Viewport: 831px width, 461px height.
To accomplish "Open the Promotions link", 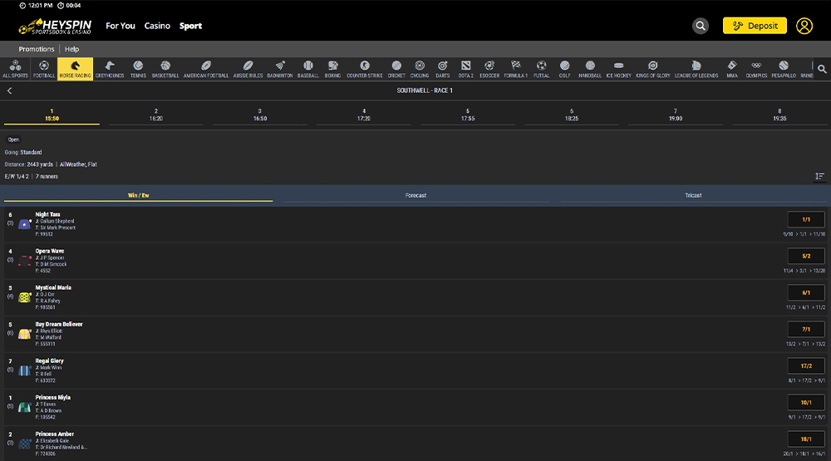I will pos(37,49).
